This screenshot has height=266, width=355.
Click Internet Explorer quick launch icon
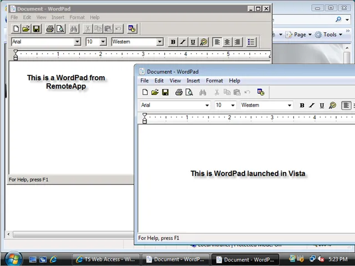click(53, 259)
